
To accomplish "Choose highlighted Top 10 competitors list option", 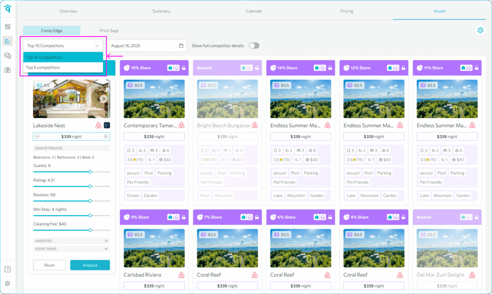I will click(x=63, y=57).
